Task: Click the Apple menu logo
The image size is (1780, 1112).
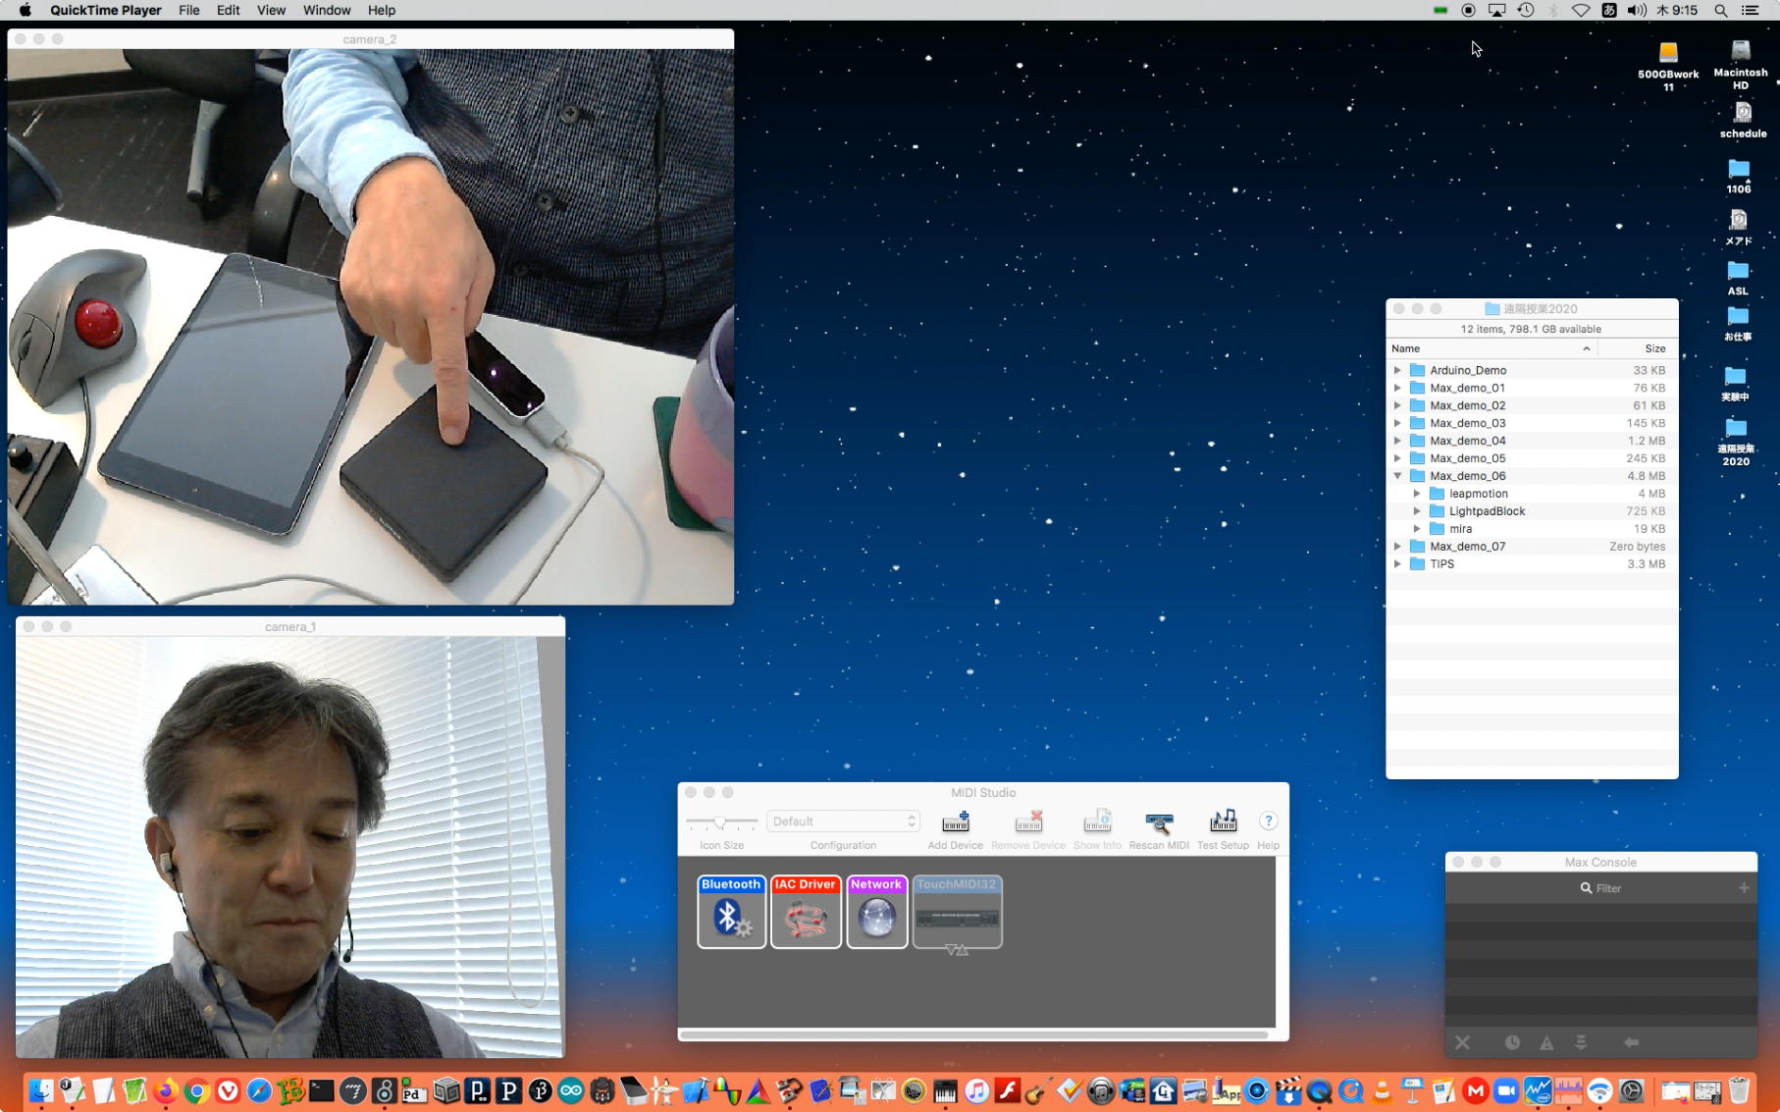Action: tap(26, 10)
